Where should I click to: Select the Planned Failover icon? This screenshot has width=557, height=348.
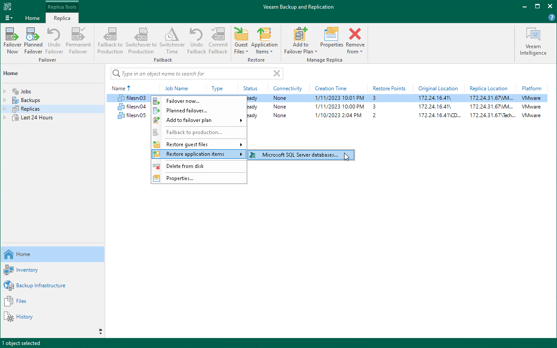click(33, 39)
